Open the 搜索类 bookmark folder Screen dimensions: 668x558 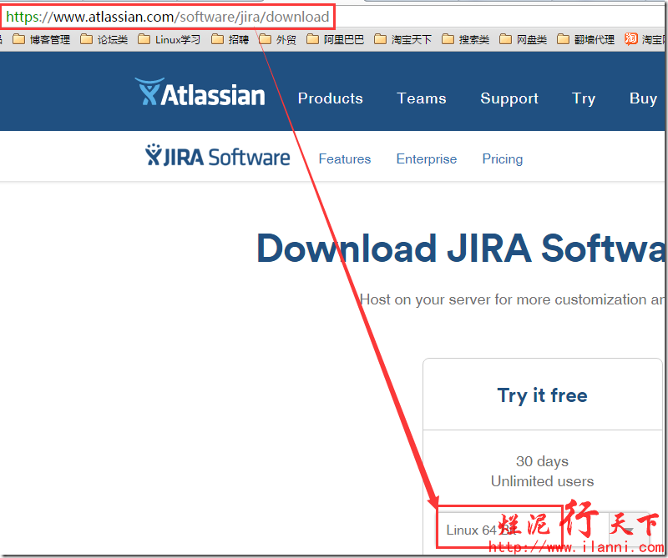click(465, 39)
